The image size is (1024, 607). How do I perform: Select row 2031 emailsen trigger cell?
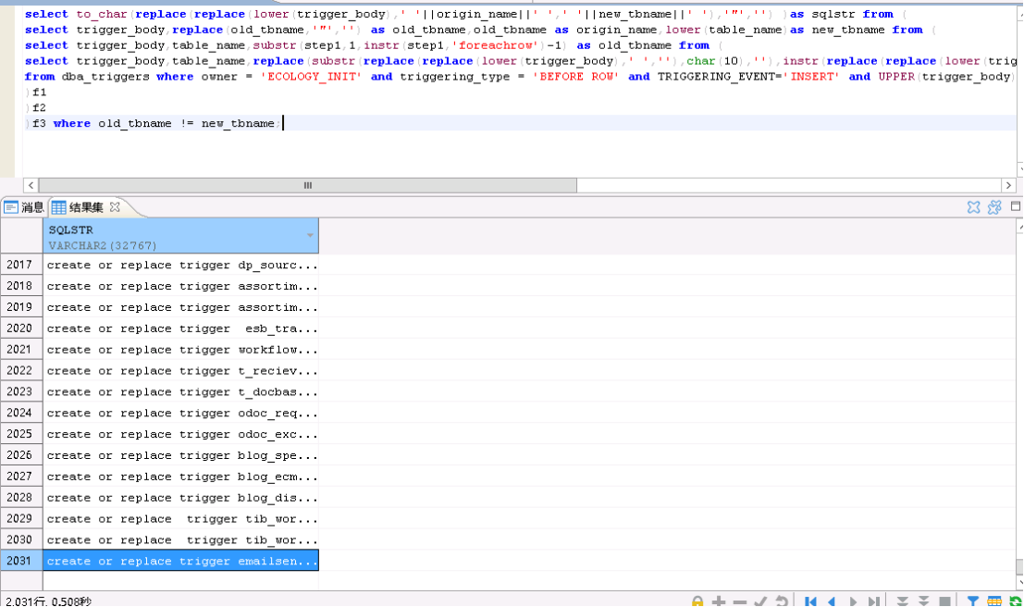[181, 561]
